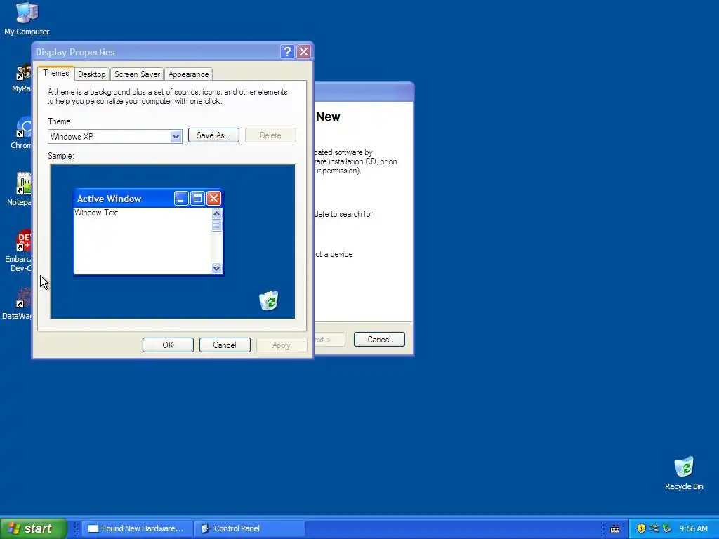
Task: Click the sample Active Window maximize icon
Action: 197,199
